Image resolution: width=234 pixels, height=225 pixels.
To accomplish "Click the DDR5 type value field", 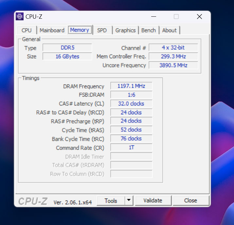I will point(67,47).
